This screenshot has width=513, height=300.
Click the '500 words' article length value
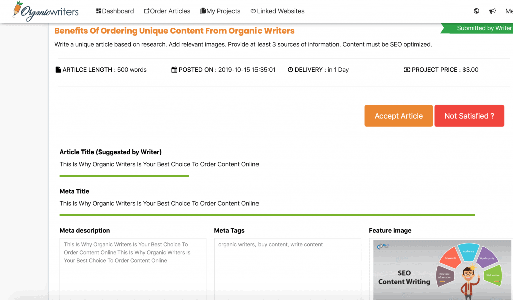point(132,70)
